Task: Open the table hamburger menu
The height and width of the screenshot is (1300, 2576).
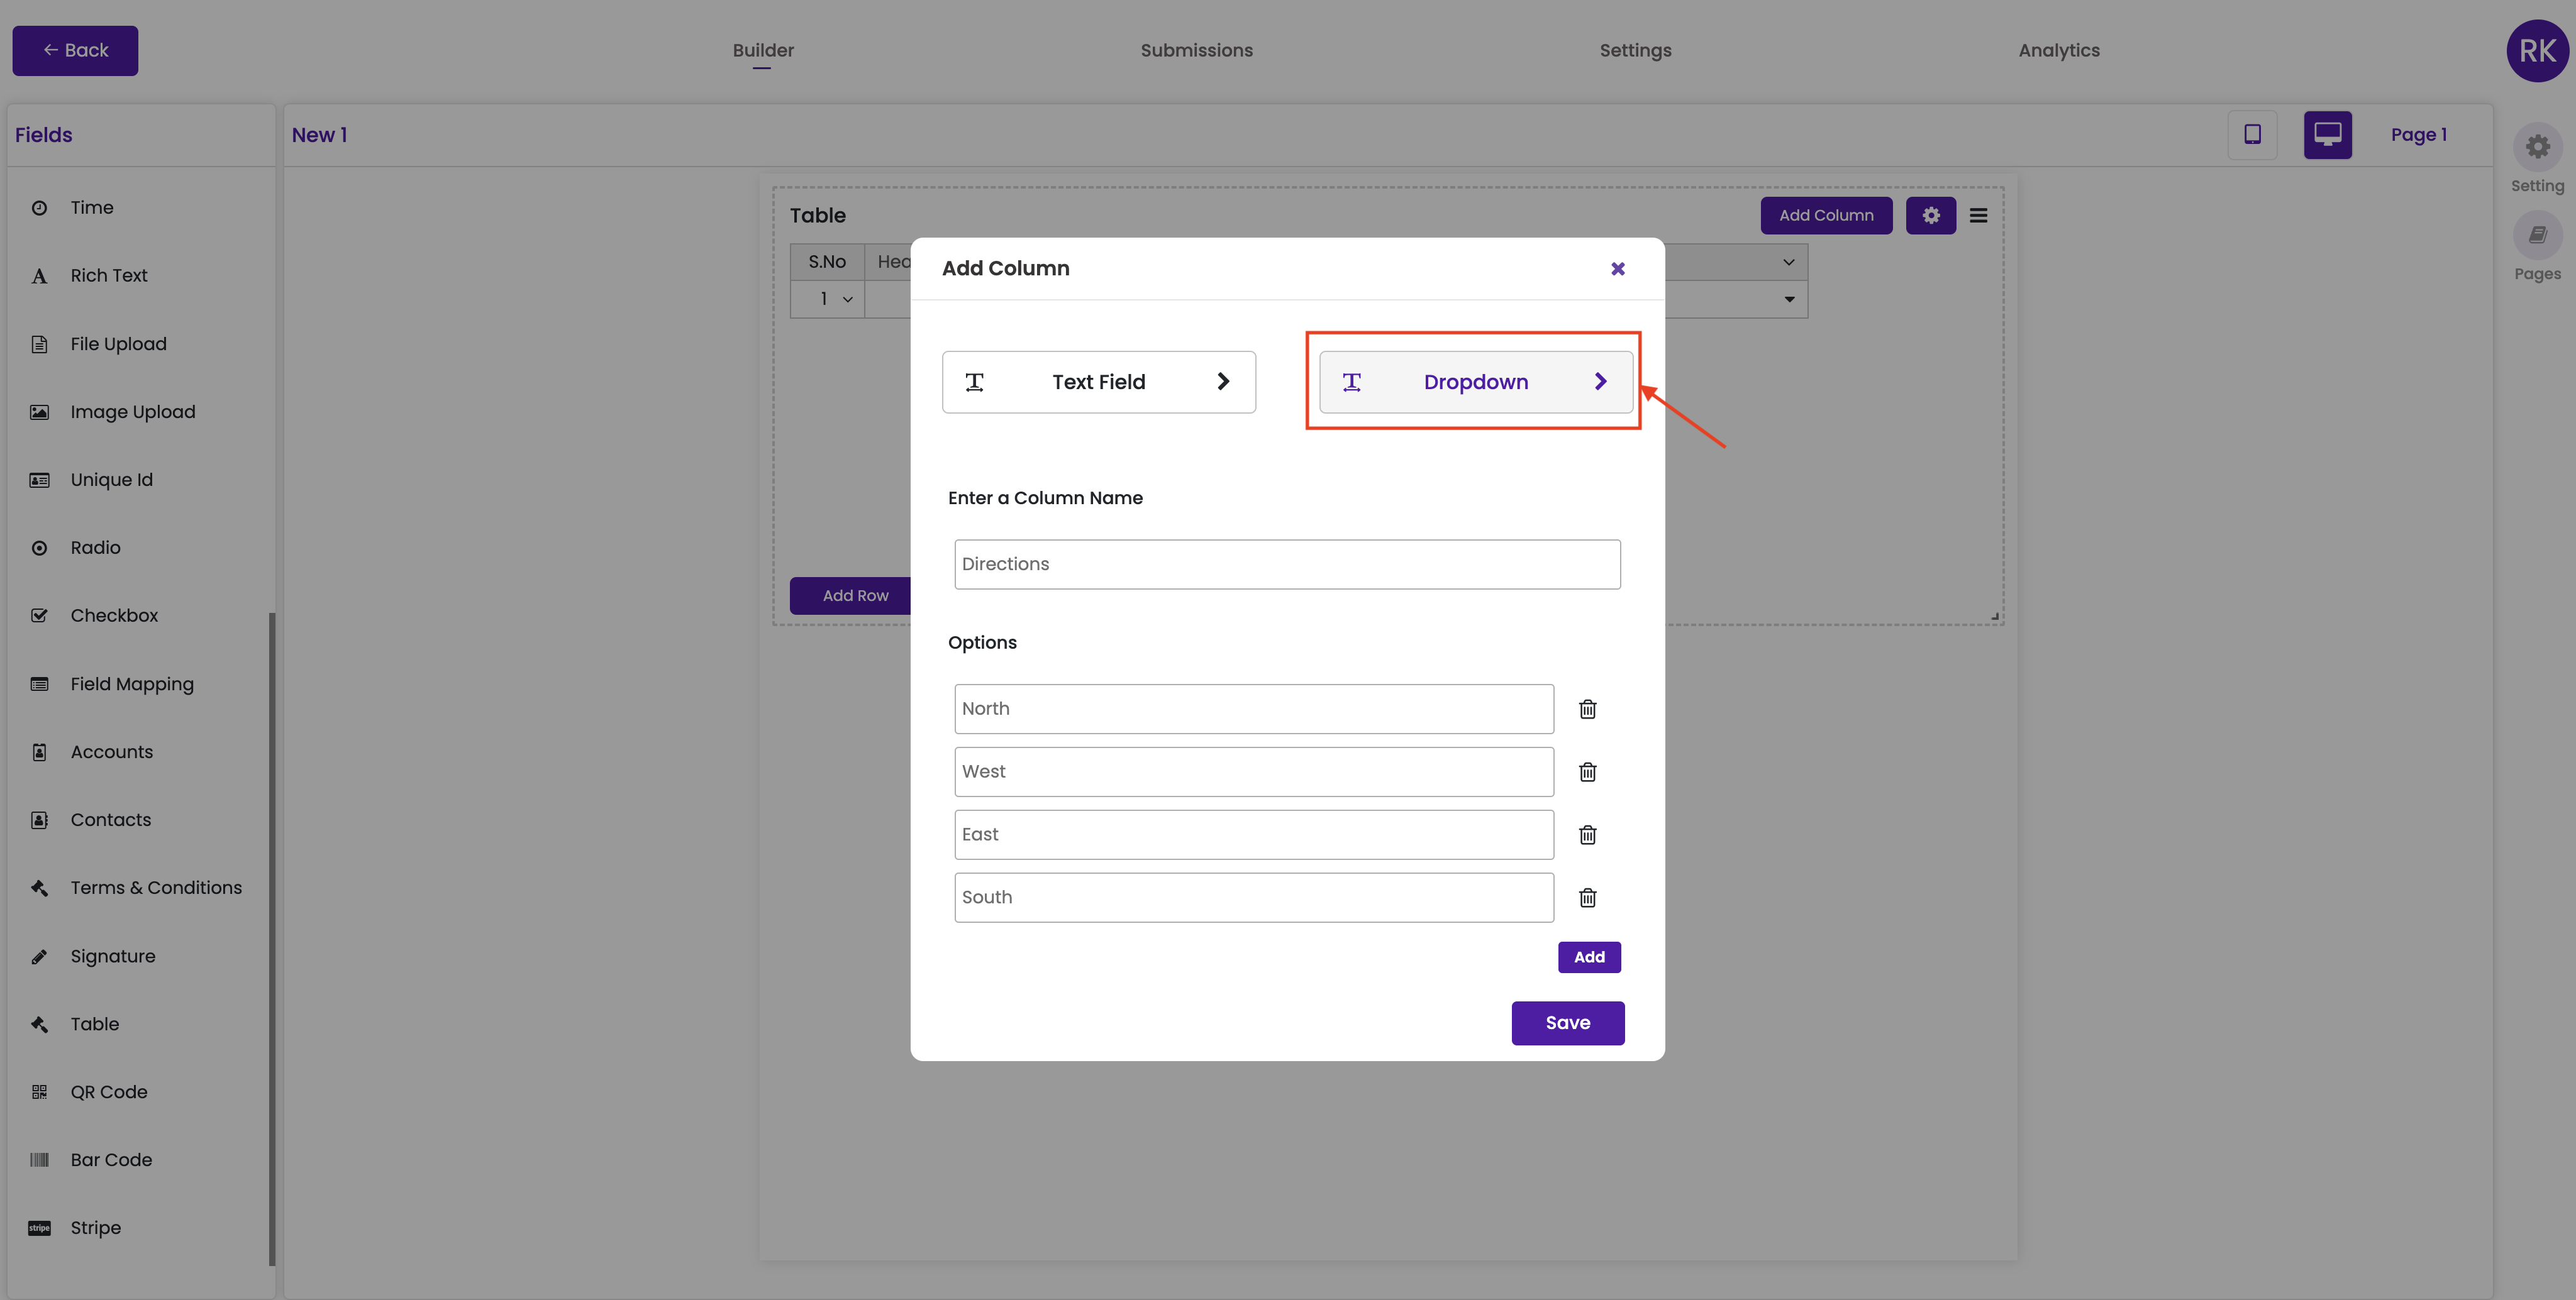Action: pos(1978,216)
